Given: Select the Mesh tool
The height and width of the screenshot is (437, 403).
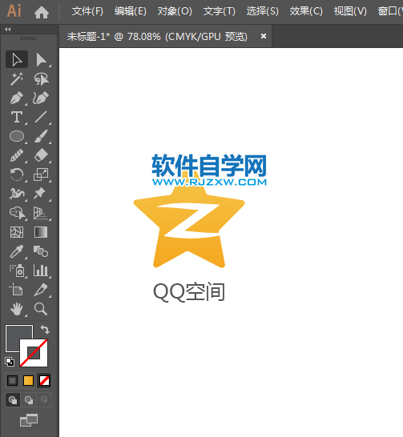Looking at the screenshot, I should (x=17, y=232).
